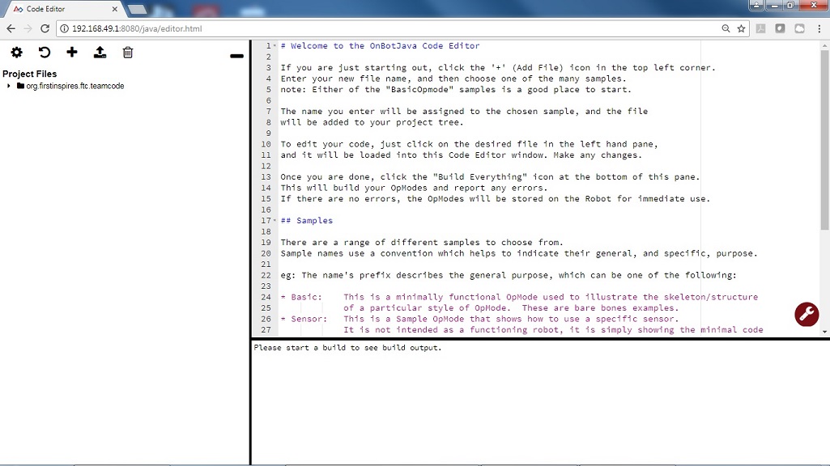Click the Delete trash icon
Screen dimensions: 830x466
127,52
